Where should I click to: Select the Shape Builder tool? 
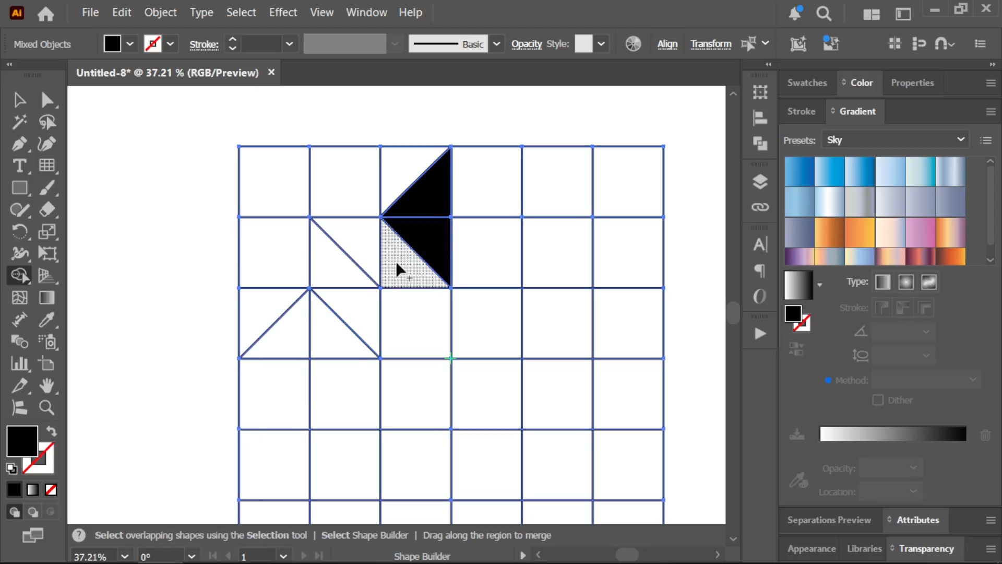pos(19,276)
